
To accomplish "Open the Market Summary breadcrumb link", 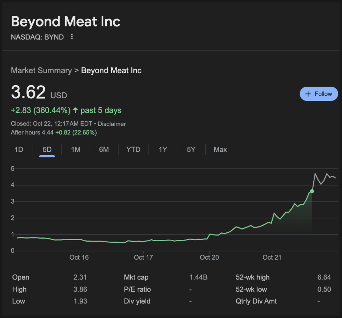I will point(41,70).
